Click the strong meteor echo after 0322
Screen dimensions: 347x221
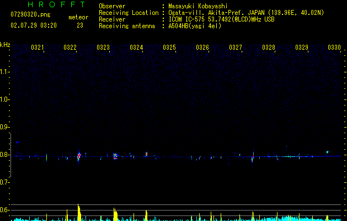(x=79, y=156)
